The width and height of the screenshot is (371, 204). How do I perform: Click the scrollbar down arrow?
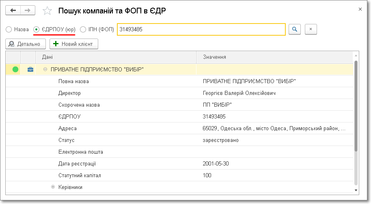click(356, 190)
